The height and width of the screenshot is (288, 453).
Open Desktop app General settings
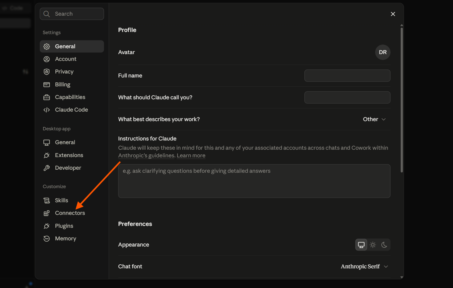72,142
